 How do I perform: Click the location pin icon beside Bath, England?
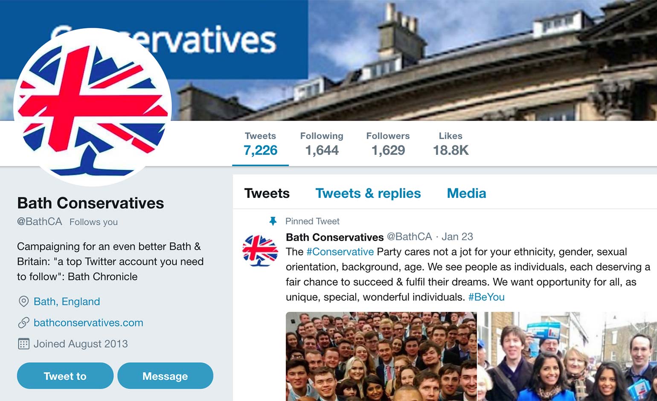point(23,302)
